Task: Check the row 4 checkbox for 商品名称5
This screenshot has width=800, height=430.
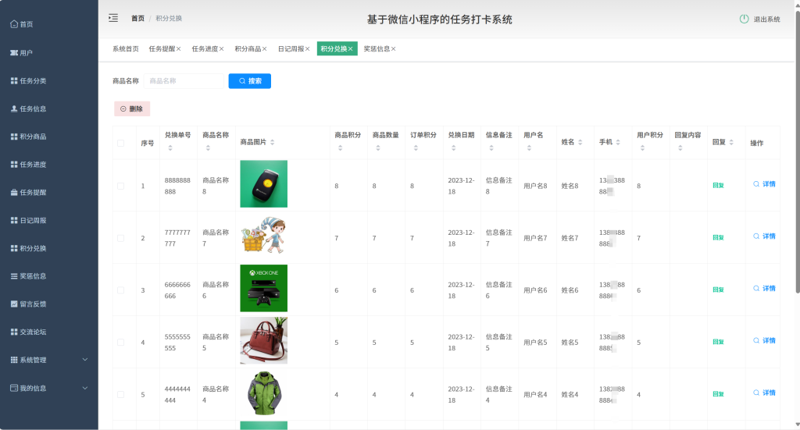Action: [121, 343]
